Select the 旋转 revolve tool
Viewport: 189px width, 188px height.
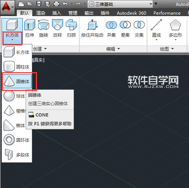click(44, 28)
